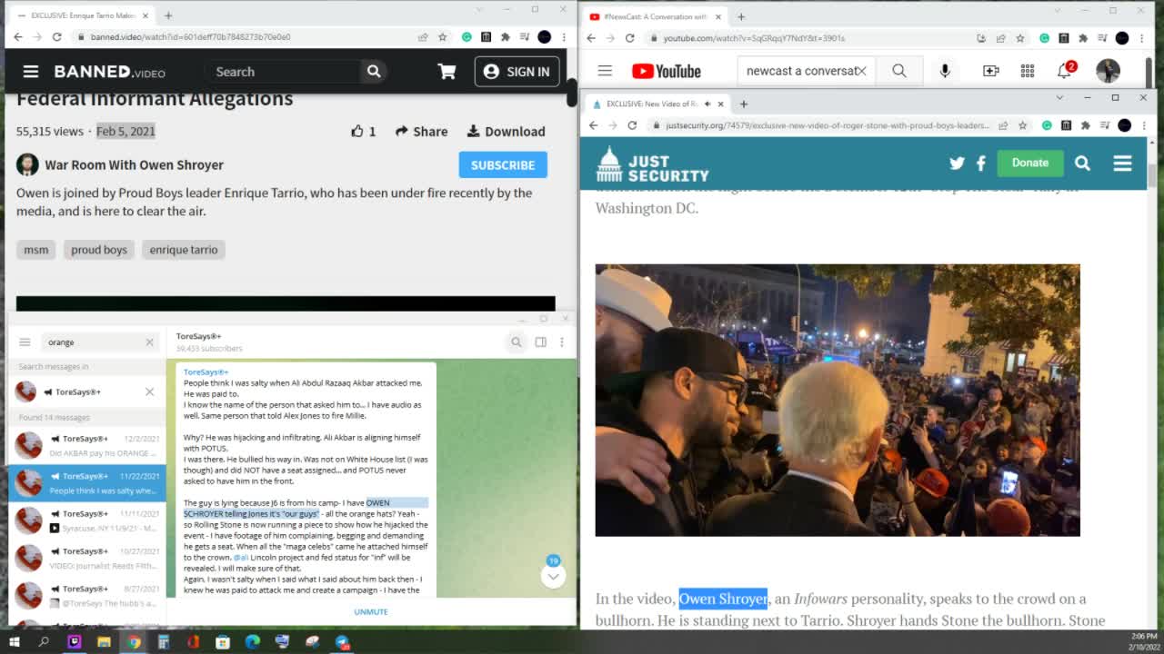Image resolution: width=1164 pixels, height=654 pixels.
Task: Open tab search dropdown in Just Security window
Action: point(1059,98)
